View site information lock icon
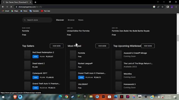179x100 pixels. tap(17, 7)
